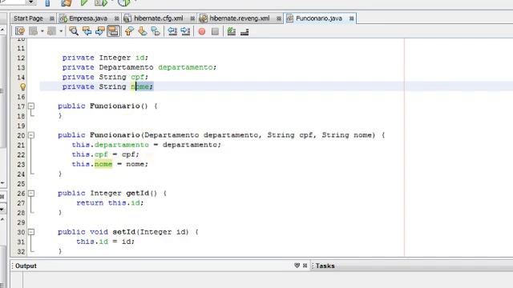
Task: Click the disabled Back navigation icon
Action: [x=34, y=31]
